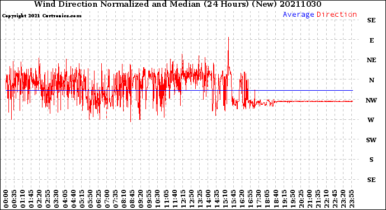This screenshot has height=210, width=386.
Task: Click the 04:05 time label
Action: click(x=65, y=199)
